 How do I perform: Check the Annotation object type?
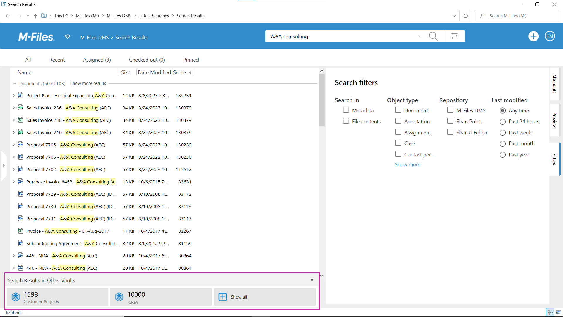398,121
